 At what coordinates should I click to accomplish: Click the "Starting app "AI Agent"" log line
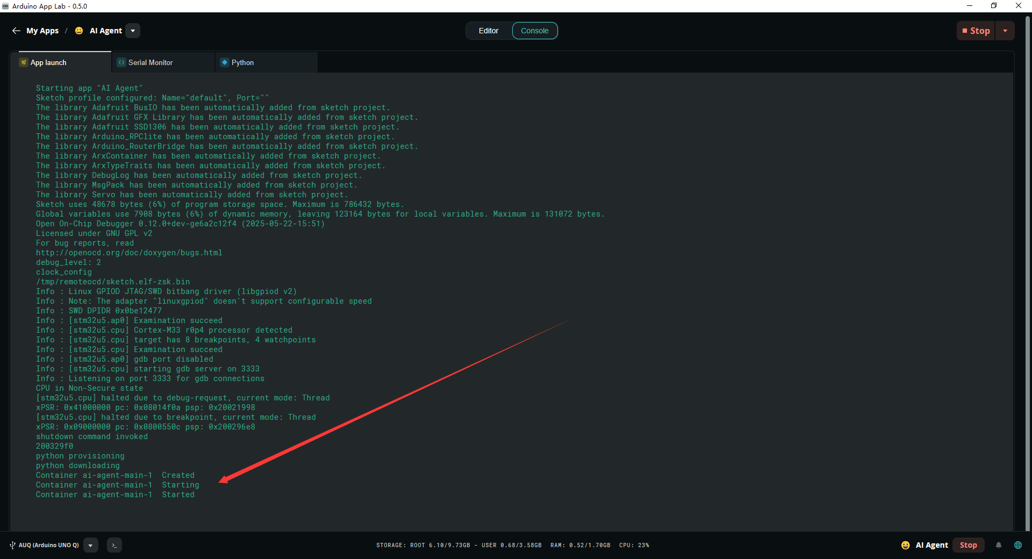pyautogui.click(x=89, y=88)
